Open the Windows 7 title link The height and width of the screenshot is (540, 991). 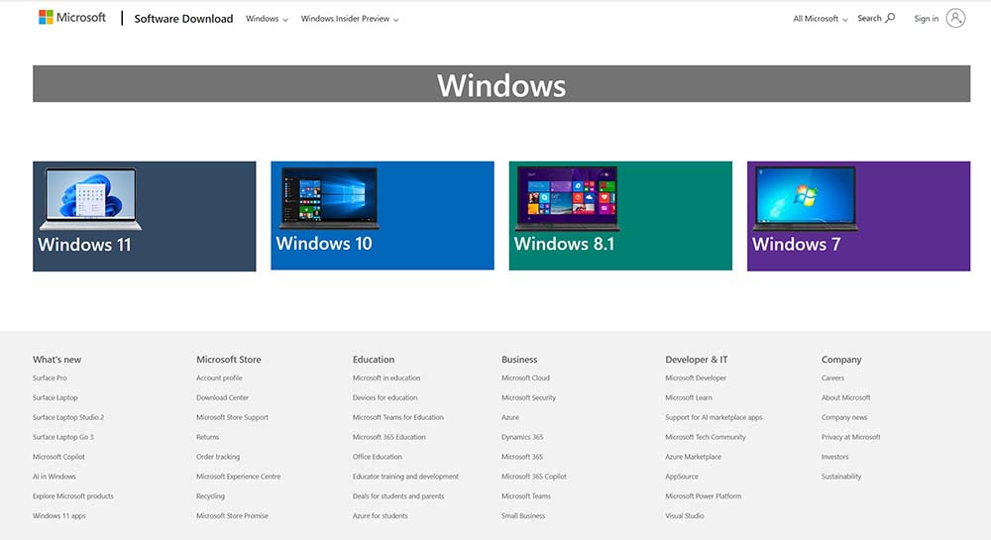coord(796,244)
